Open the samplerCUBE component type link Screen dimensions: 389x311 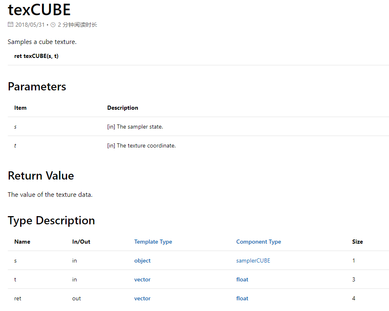[253, 261]
